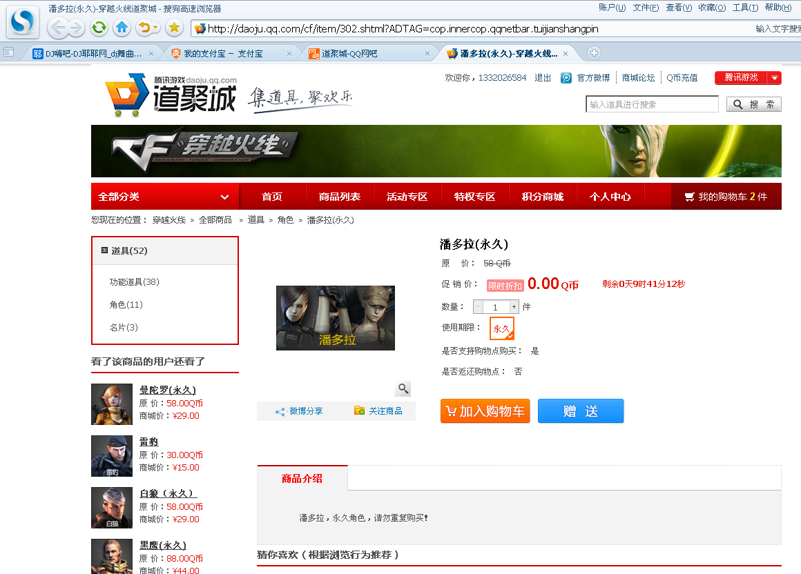Click the 角色 breadcrumb link
This screenshot has height=574, width=801.
tap(286, 220)
